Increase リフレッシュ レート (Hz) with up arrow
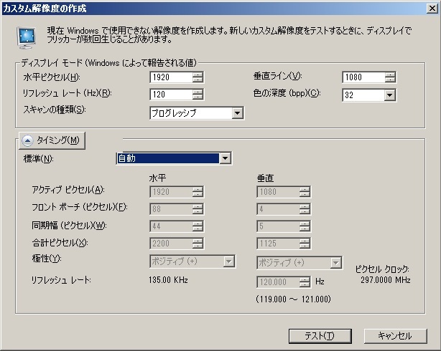The width and height of the screenshot is (441, 351). [x=198, y=91]
